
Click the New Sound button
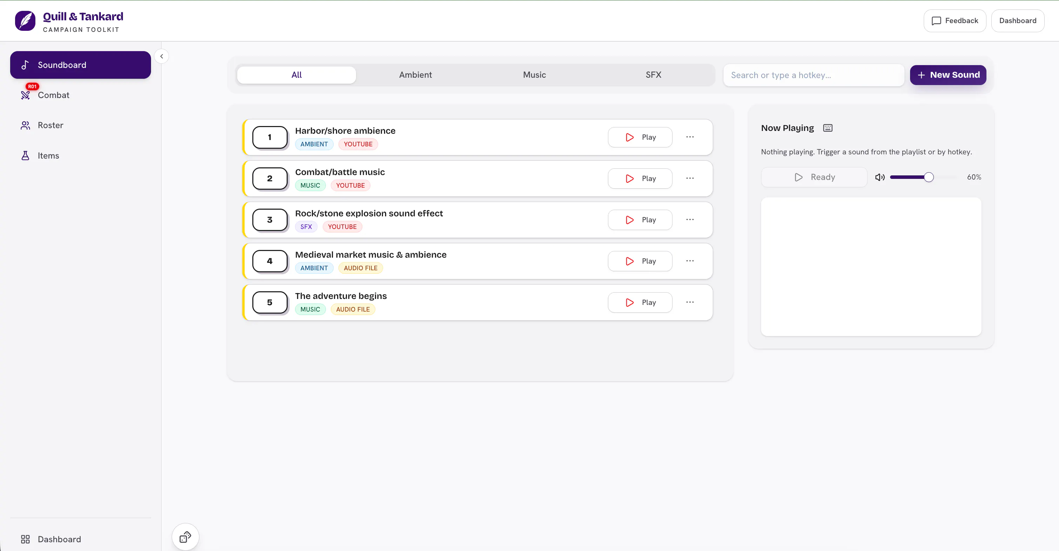click(x=948, y=75)
